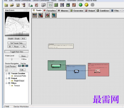Collapse the Output tree group
The image size is (124, 108).
6,78
